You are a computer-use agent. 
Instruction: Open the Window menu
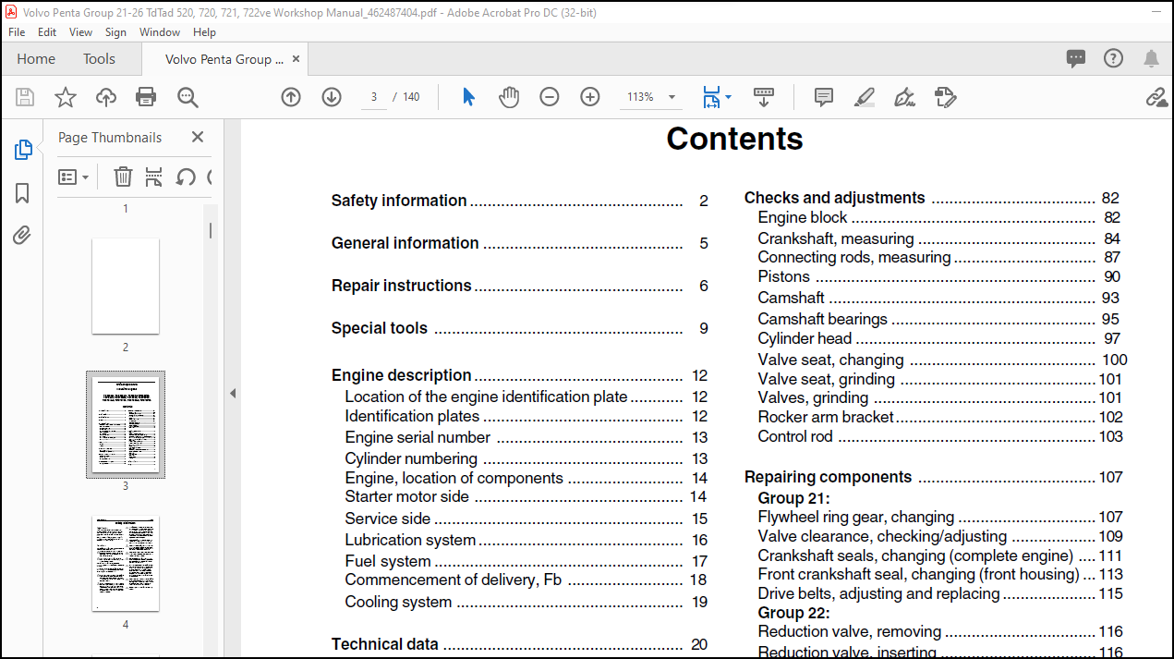pos(160,31)
